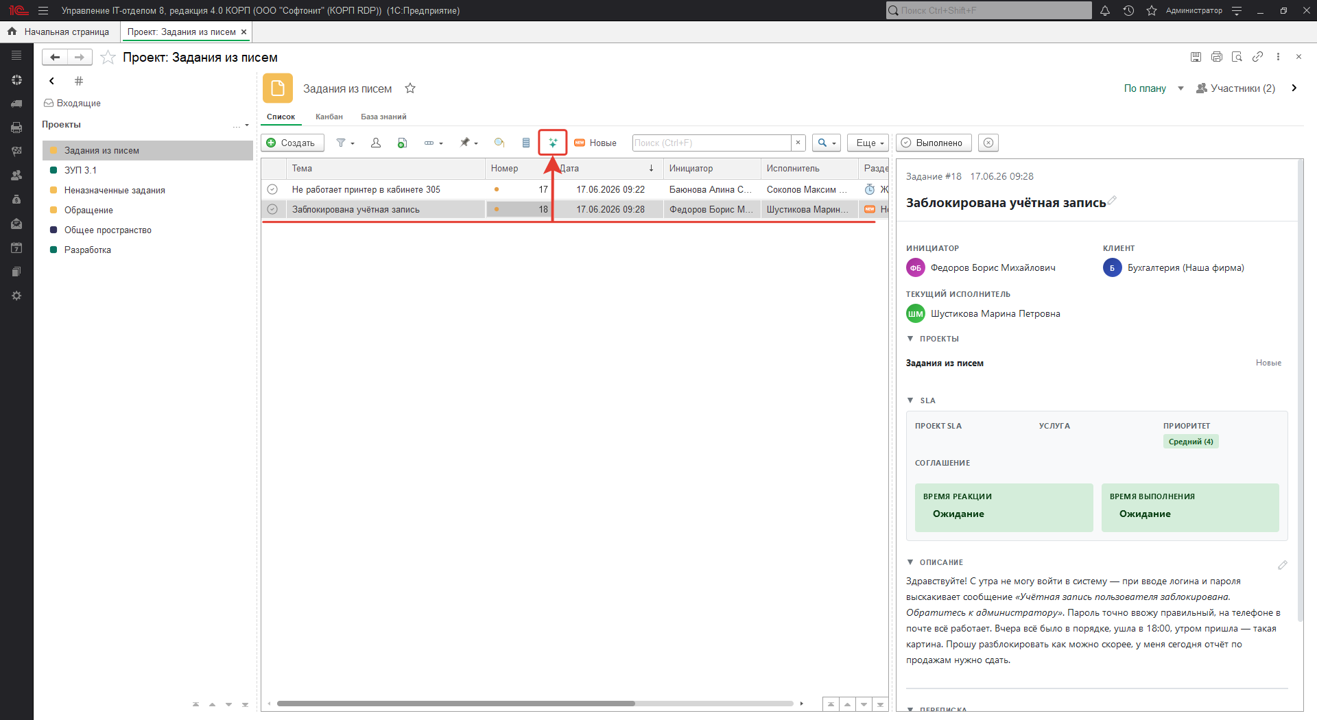Viewport: 1317px width, 720px height.
Task: Click the magnifier-with-bubble icon in toolbar
Action: [499, 143]
